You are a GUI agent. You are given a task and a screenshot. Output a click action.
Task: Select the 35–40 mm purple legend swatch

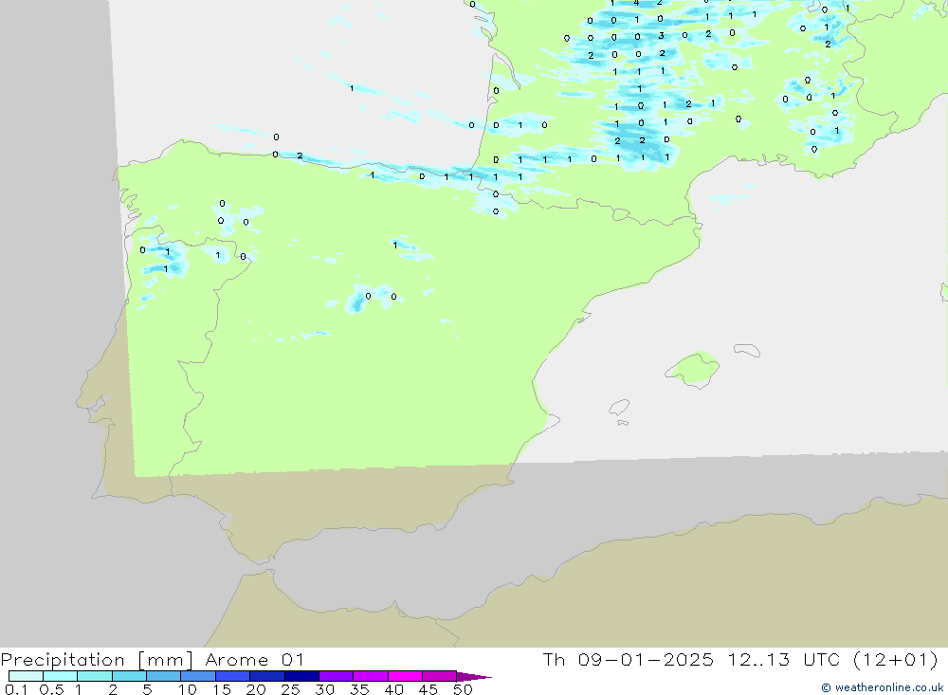[371, 676]
